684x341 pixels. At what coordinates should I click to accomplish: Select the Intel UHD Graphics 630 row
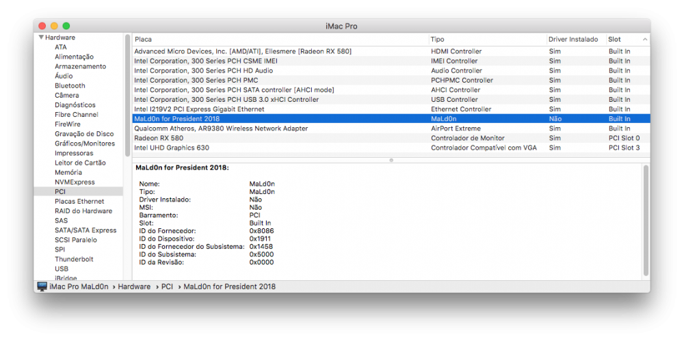tap(391, 148)
